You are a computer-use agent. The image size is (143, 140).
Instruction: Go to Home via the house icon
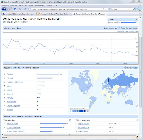coord(25,9)
